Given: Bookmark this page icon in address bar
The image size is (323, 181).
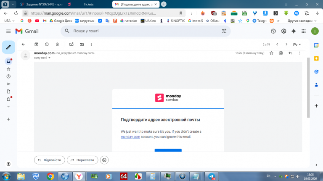Looking at the screenshot, I should pyautogui.click(x=181, y=13).
